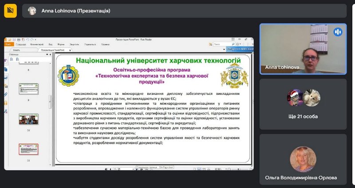Select continuous facing view mode
This screenshot has width=355, height=188.
209,169
